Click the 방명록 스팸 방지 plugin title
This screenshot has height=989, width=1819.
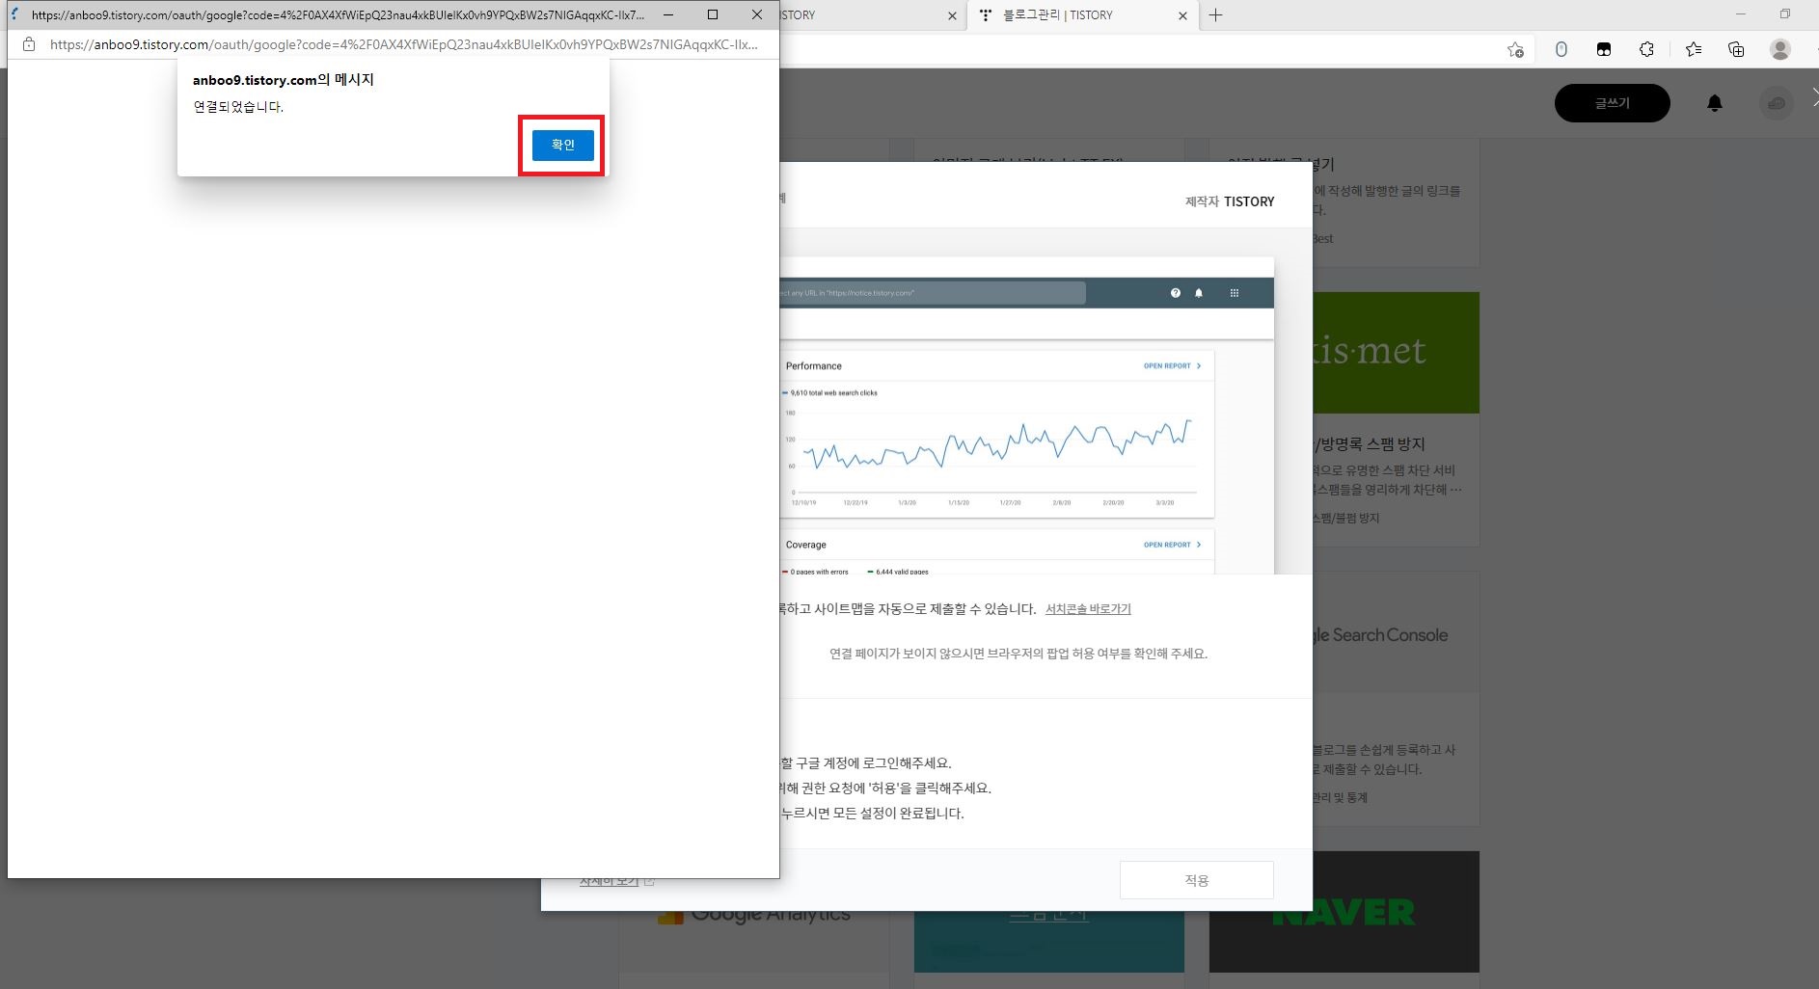click(1369, 444)
